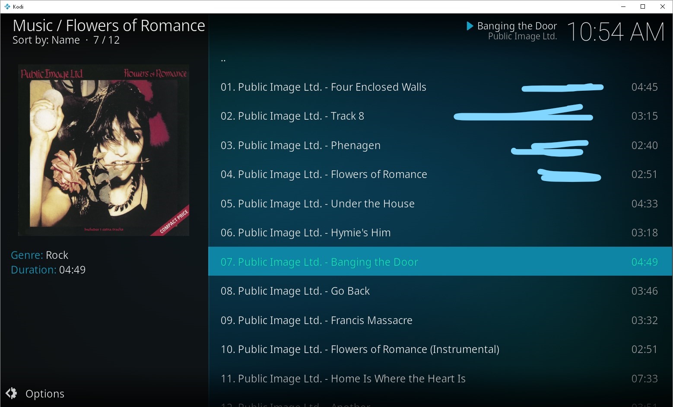Select track 02 Track 8
673x407 pixels.
[440, 116]
